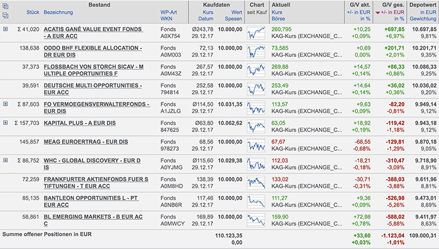
Task: Click Summe offener Positionen in EUR label
Action: coord(47,234)
